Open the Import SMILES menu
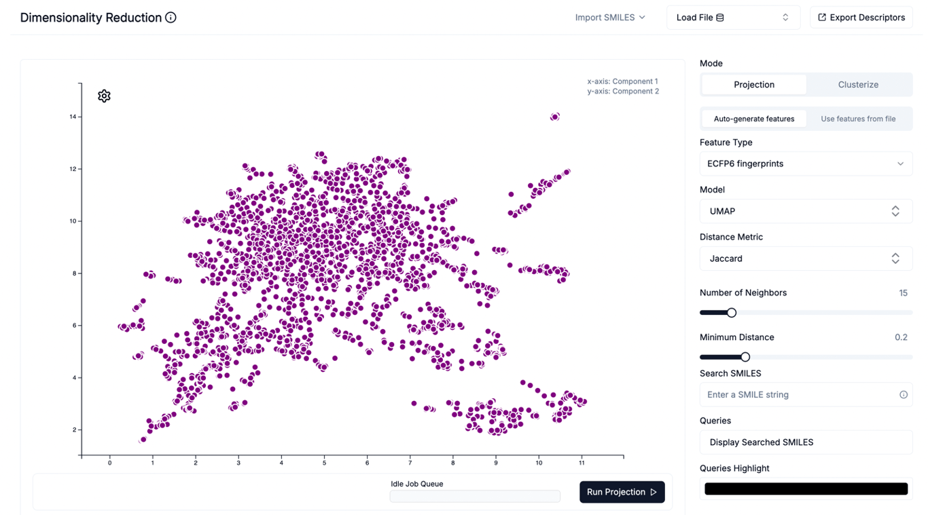Image resolution: width=928 pixels, height=515 pixels. pyautogui.click(x=606, y=18)
